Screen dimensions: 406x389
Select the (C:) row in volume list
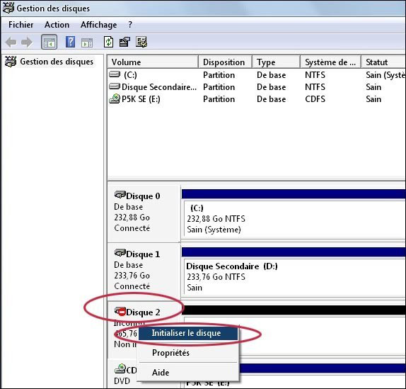pos(257,75)
